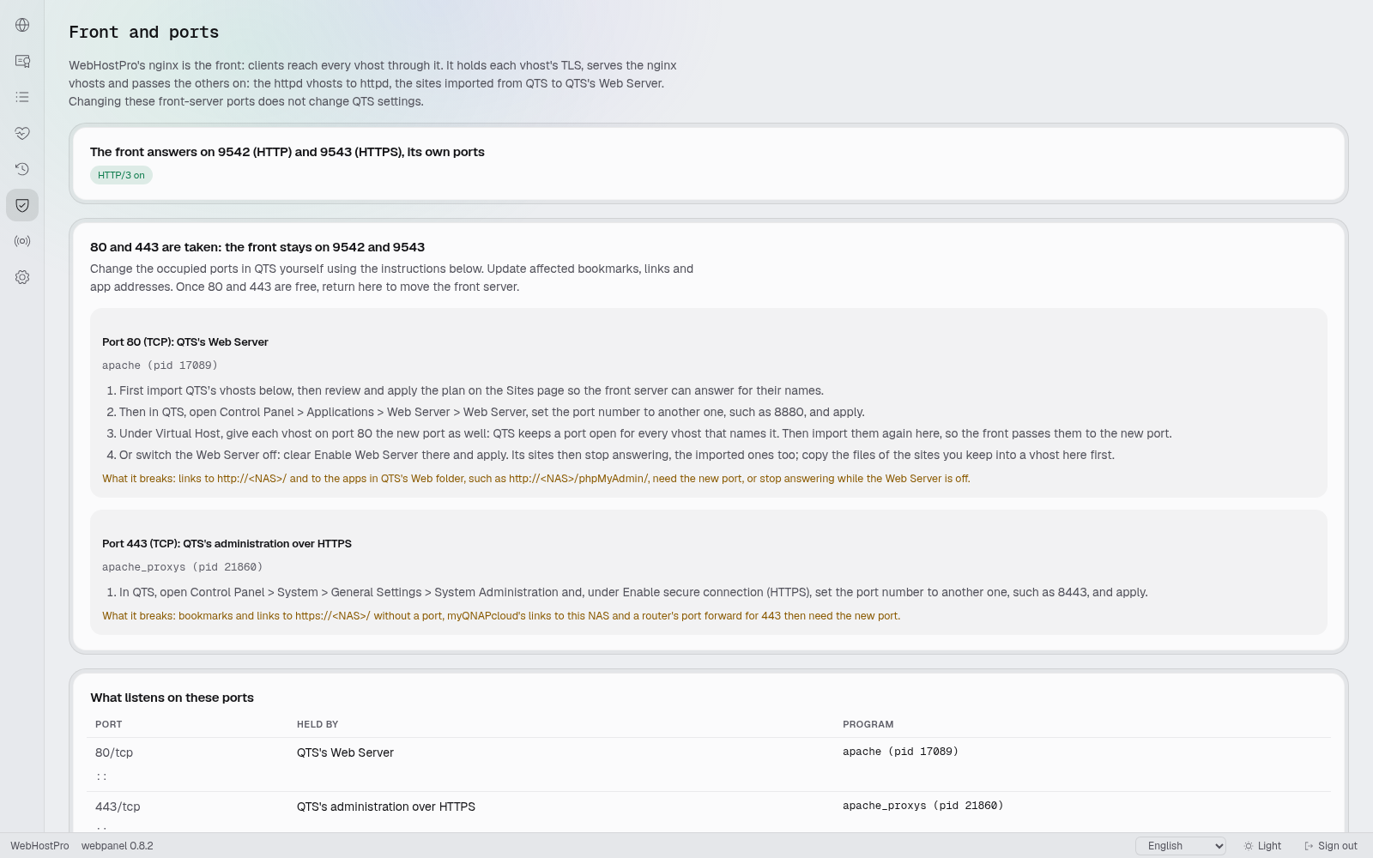The width and height of the screenshot is (1373, 858).
Task: Click the webpanel 0.8.2 version text
Action: pyautogui.click(x=118, y=846)
